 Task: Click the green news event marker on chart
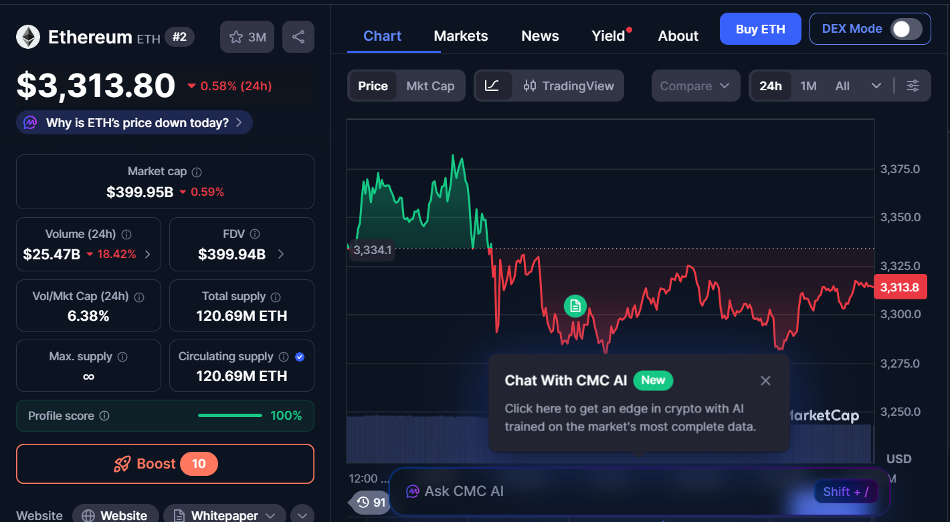coord(575,306)
